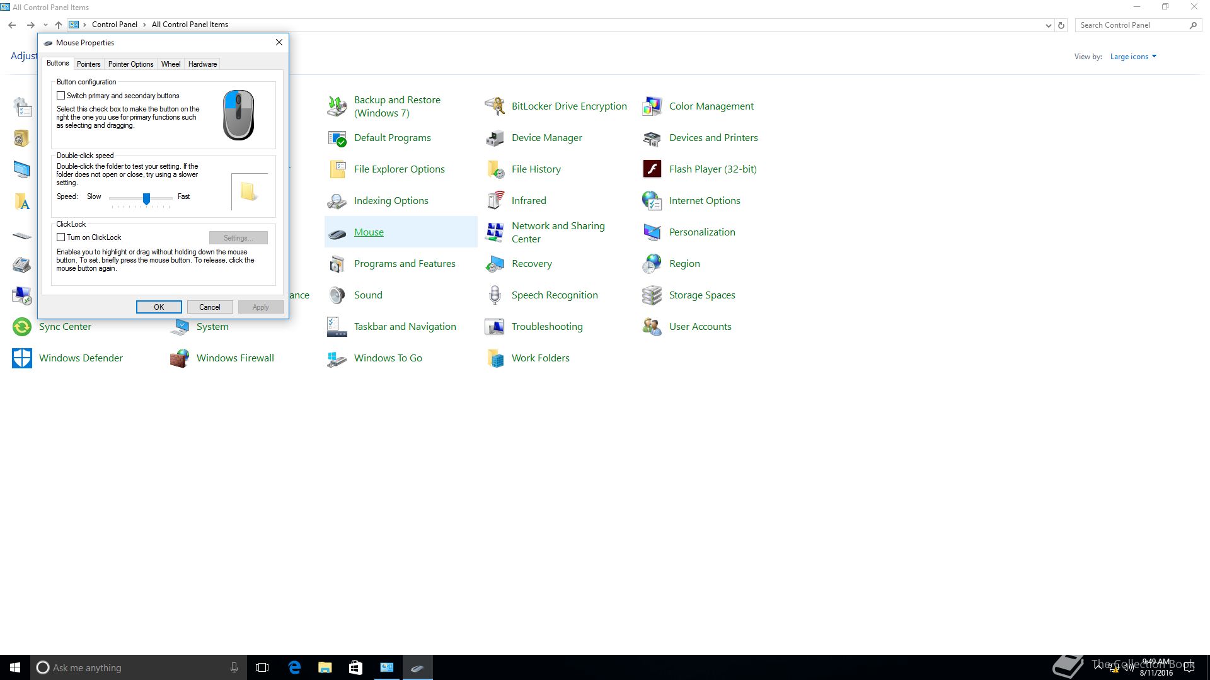Check Switch primary and secondary buttons
1210x680 pixels.
tap(61, 96)
